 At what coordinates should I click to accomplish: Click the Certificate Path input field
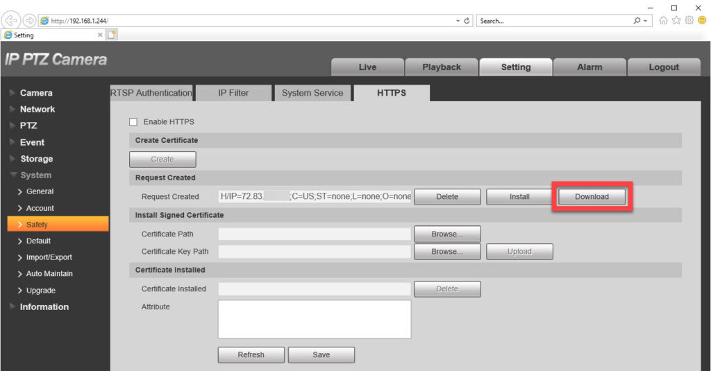(315, 234)
